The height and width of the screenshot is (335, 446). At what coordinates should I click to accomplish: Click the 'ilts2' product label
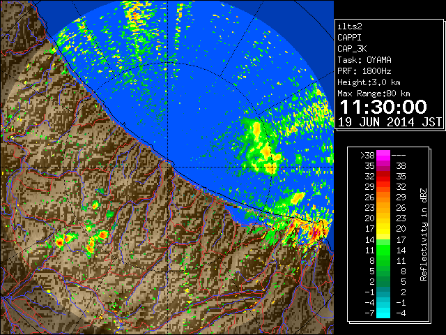tap(350, 27)
